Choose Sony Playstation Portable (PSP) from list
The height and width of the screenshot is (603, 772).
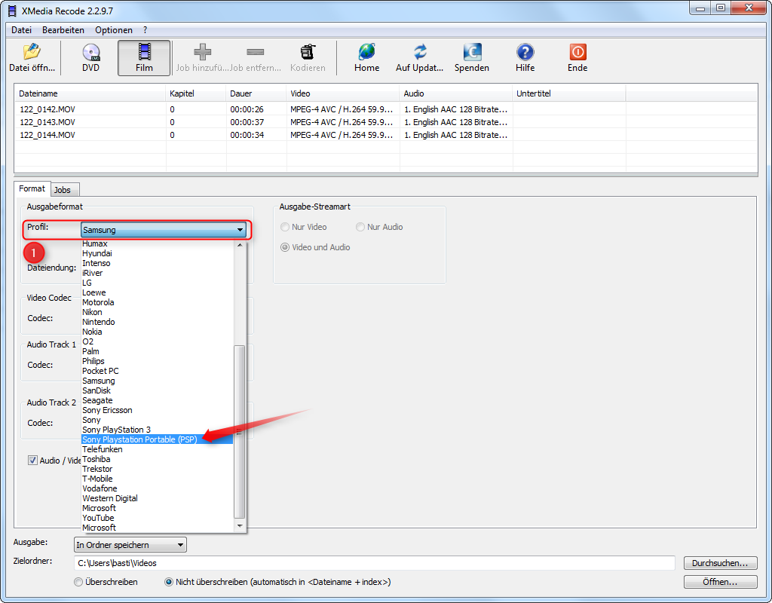139,439
